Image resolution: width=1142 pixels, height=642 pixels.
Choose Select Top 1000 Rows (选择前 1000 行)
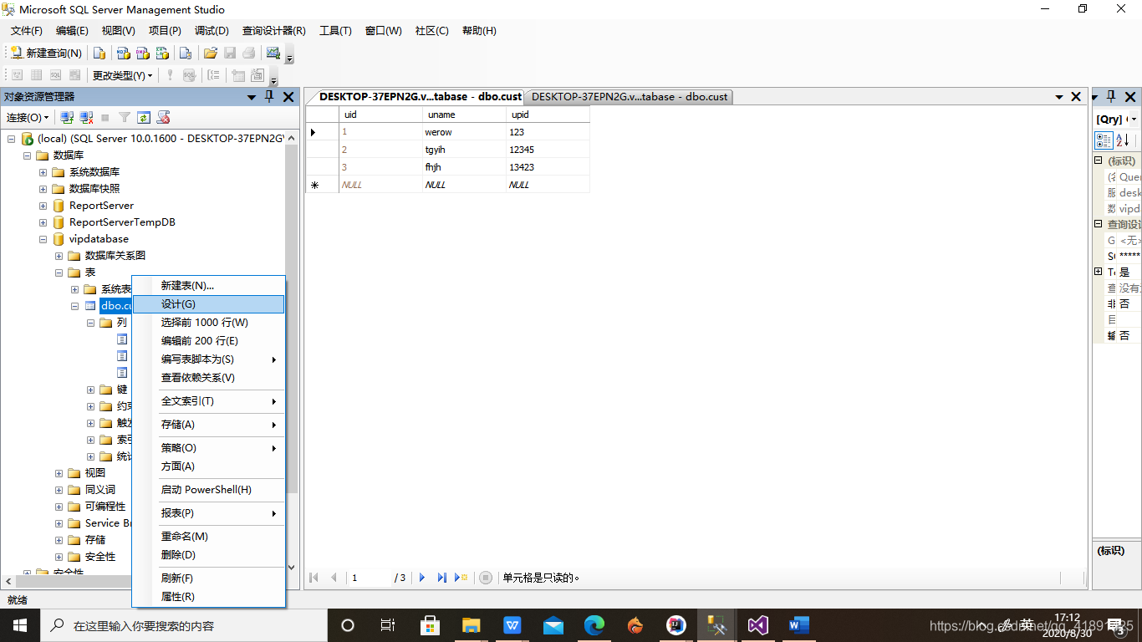208,323
